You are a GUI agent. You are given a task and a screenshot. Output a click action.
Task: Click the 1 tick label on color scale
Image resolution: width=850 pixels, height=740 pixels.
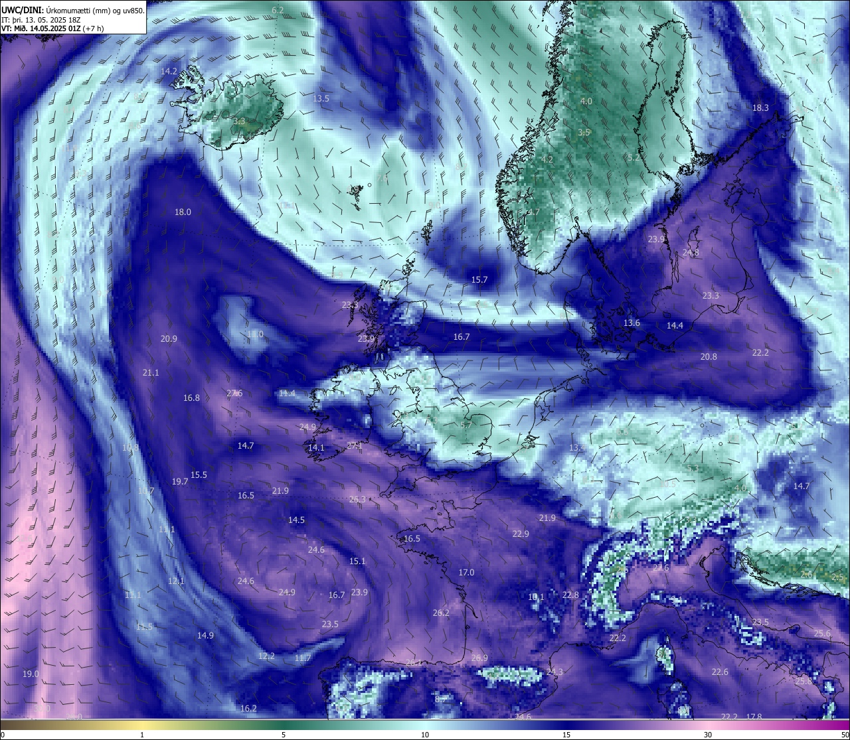[x=142, y=735]
